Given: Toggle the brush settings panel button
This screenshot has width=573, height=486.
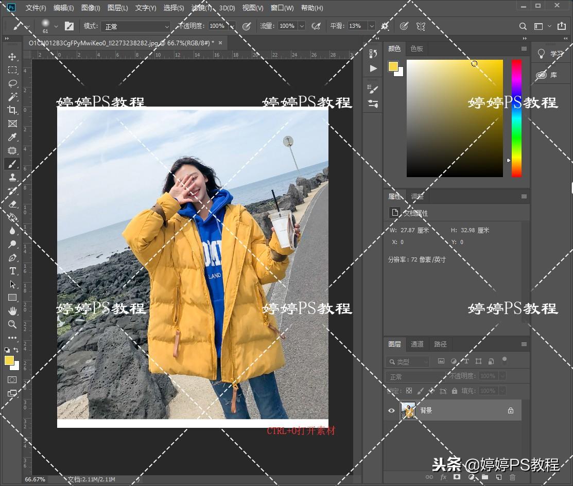Looking at the screenshot, I should [x=69, y=26].
